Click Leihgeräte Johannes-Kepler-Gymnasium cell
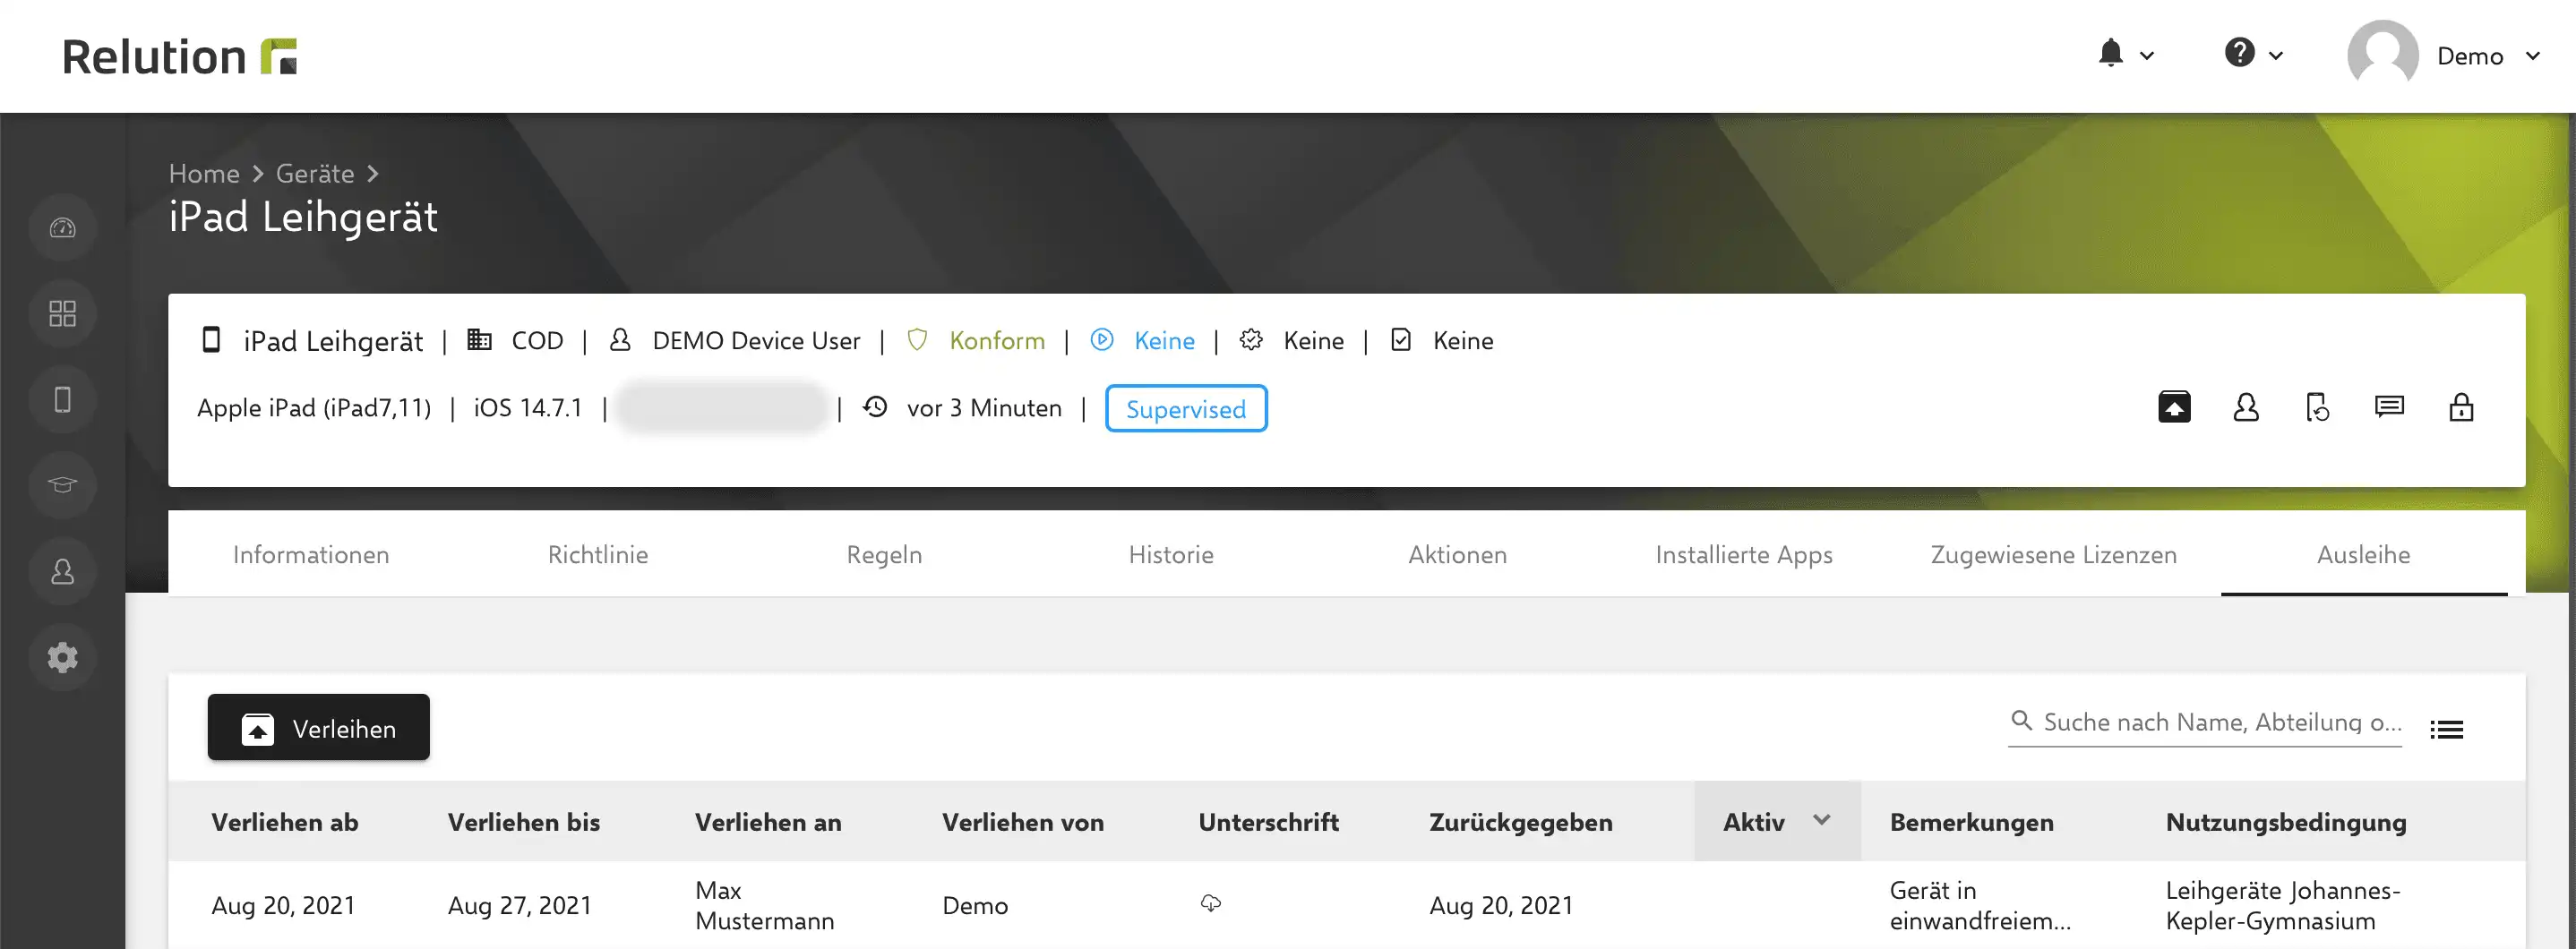2576x949 pixels. [x=2283, y=905]
